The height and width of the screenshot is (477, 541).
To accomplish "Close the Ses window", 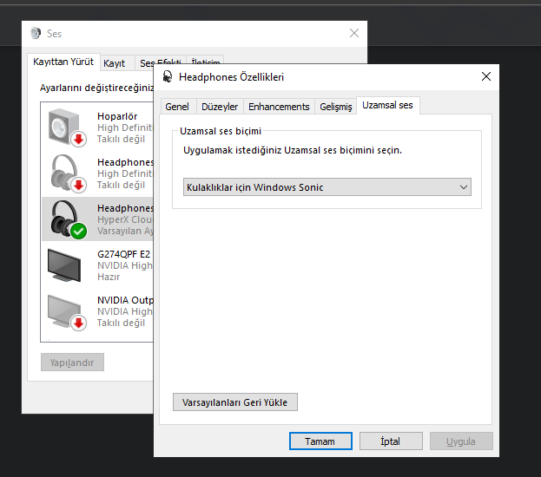I will tap(354, 33).
